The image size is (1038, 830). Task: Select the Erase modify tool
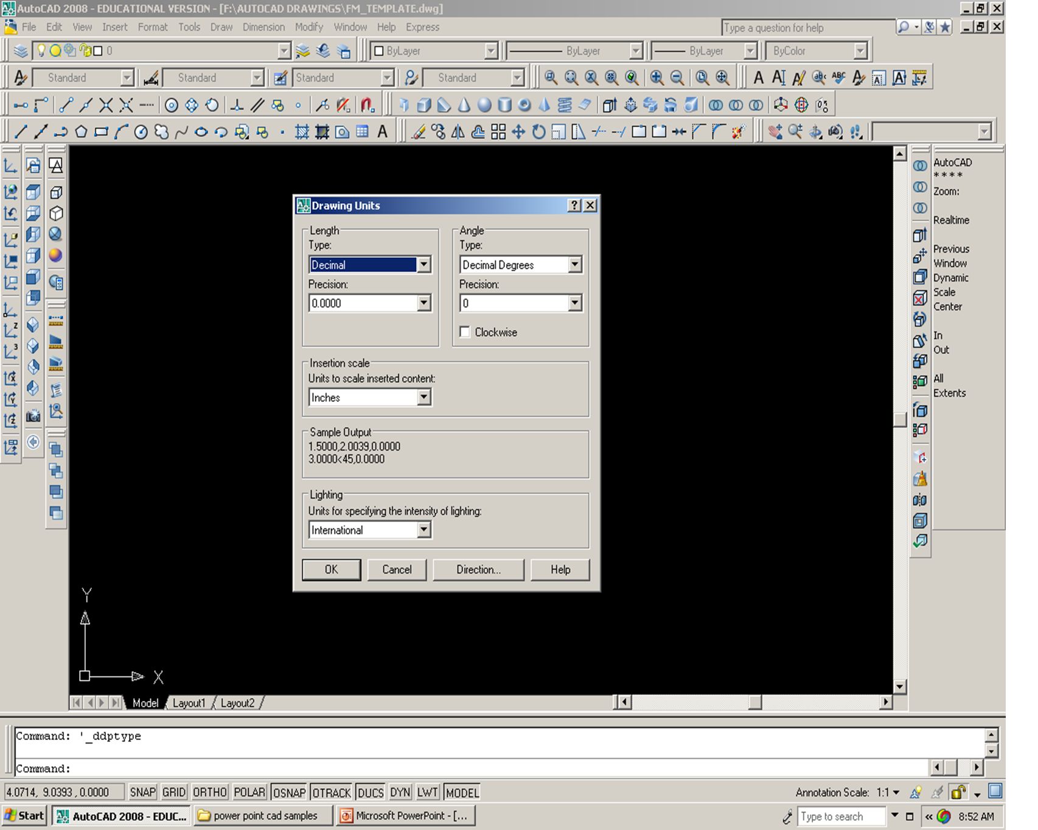click(419, 131)
